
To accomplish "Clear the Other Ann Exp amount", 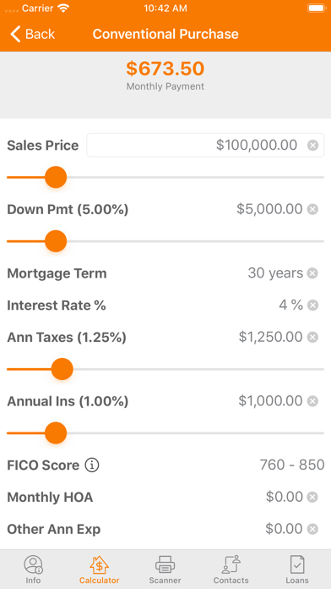I will [x=312, y=529].
